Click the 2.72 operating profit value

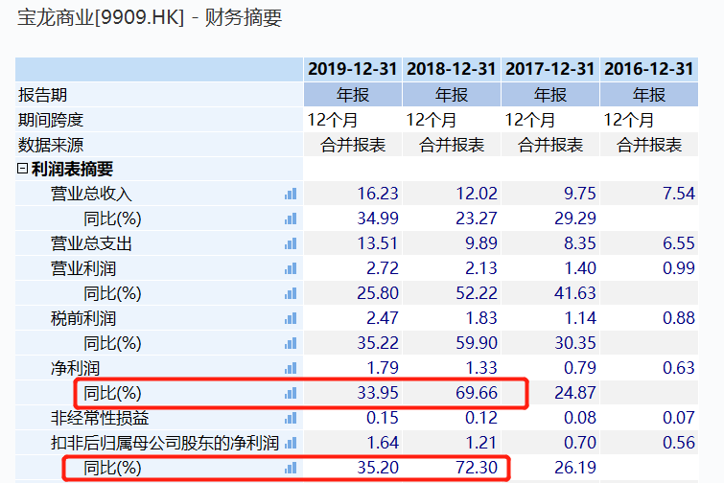[383, 268]
